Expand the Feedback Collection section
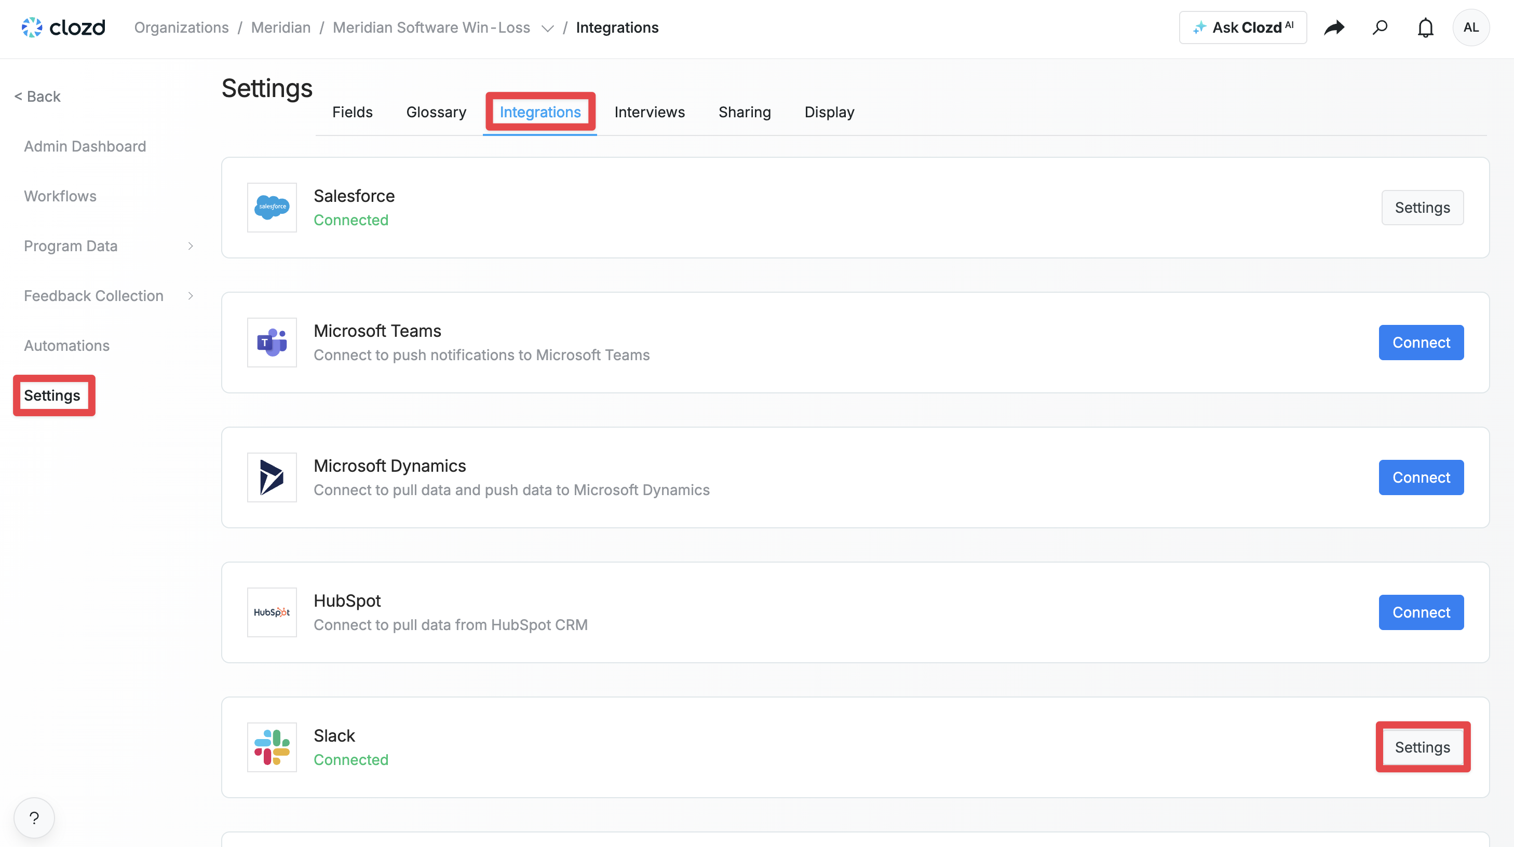 190,295
